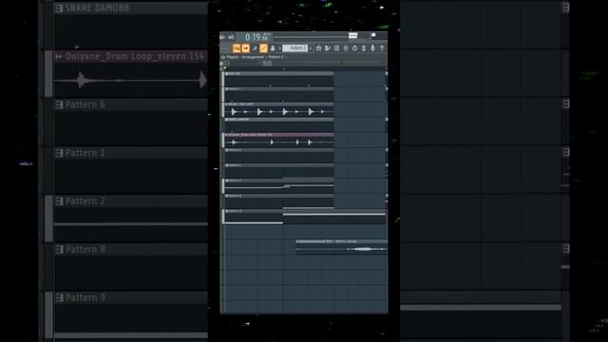Click the link icon beside the orange buttons

255,48
